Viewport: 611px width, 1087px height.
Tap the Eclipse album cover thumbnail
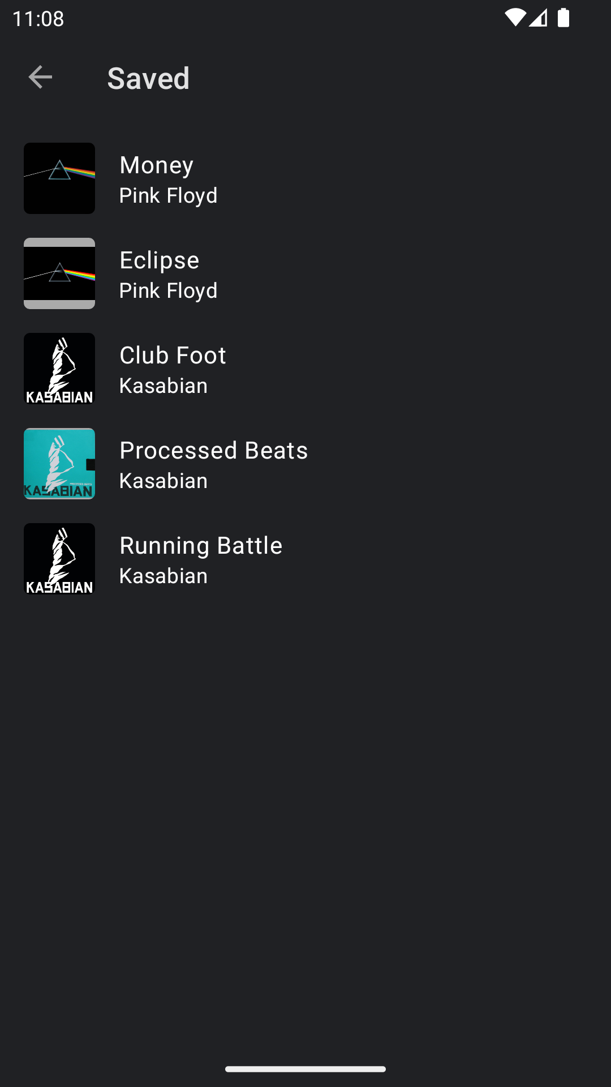(x=59, y=273)
